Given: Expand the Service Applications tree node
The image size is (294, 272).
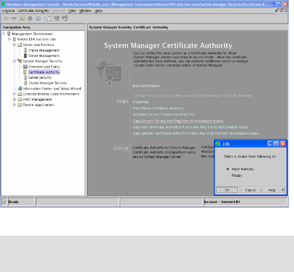Looking at the screenshot, I should [14, 105].
